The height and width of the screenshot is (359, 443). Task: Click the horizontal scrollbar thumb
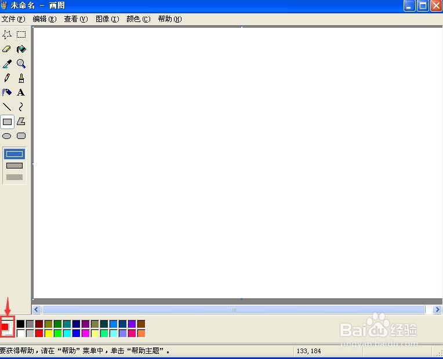click(x=234, y=310)
